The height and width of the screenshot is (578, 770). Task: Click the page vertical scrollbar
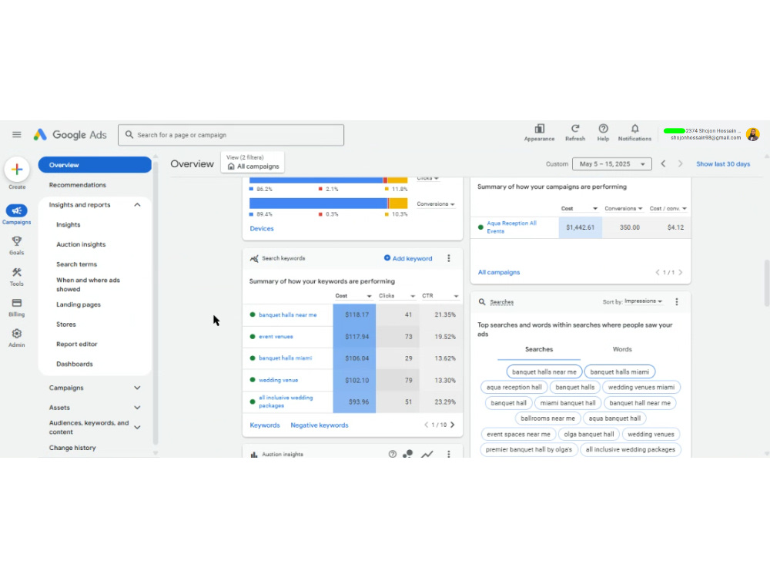tap(767, 284)
